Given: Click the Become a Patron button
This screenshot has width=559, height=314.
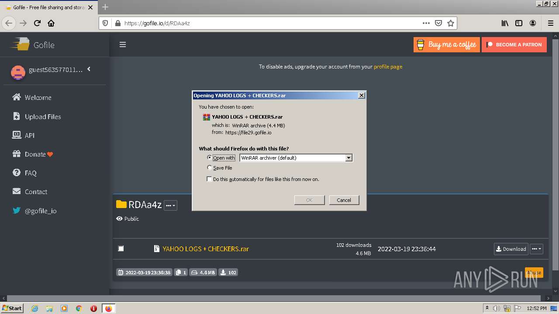Looking at the screenshot, I should pyautogui.click(x=514, y=44).
